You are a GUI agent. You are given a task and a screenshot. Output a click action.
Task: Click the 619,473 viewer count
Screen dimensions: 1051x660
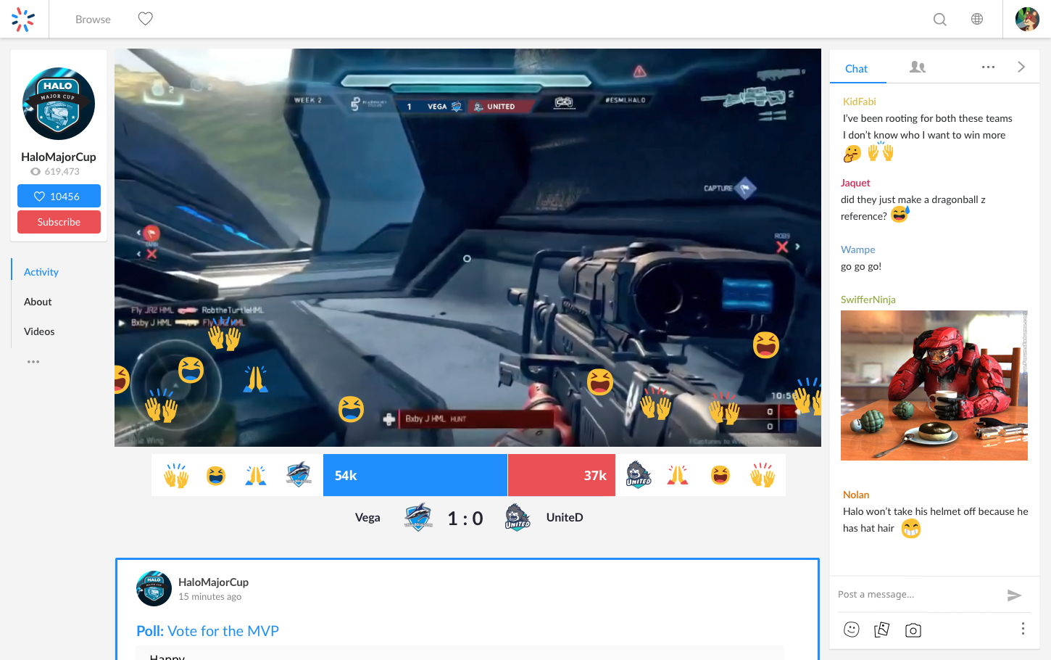pos(56,172)
